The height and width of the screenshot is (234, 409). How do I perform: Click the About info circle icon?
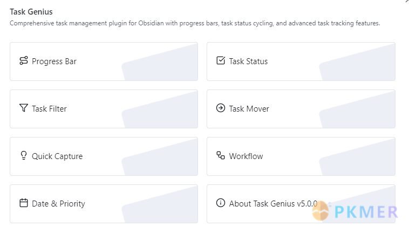(220, 203)
